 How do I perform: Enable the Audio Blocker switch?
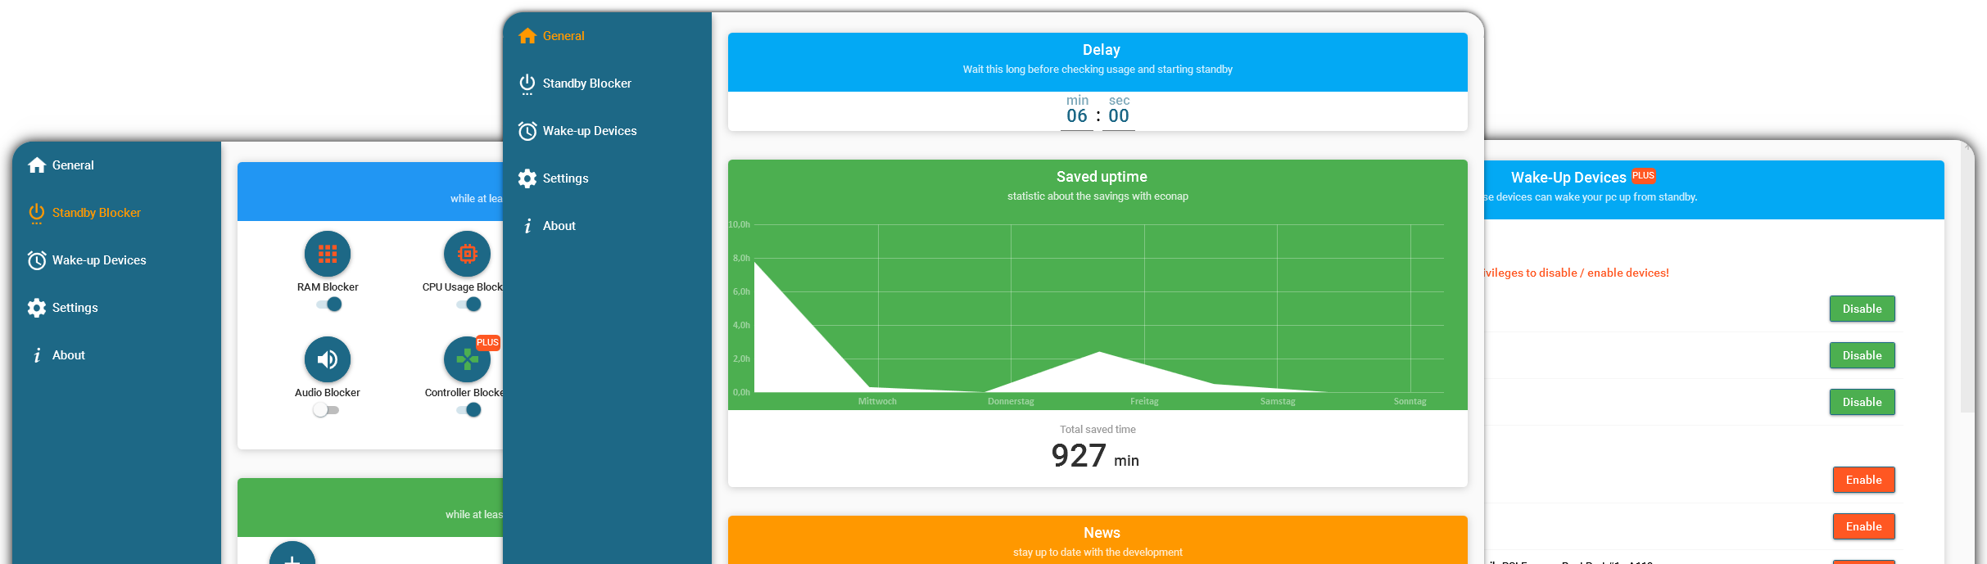click(x=325, y=410)
